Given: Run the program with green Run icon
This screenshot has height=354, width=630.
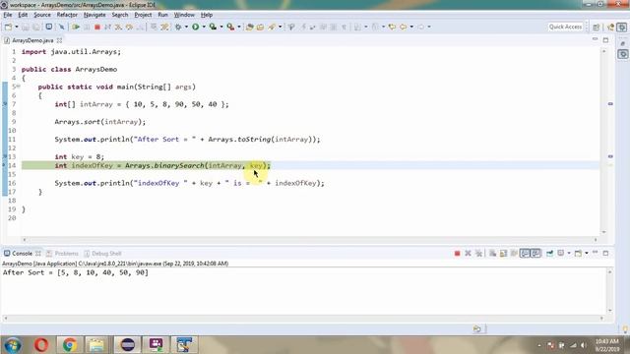Looking at the screenshot, I should (195, 27).
